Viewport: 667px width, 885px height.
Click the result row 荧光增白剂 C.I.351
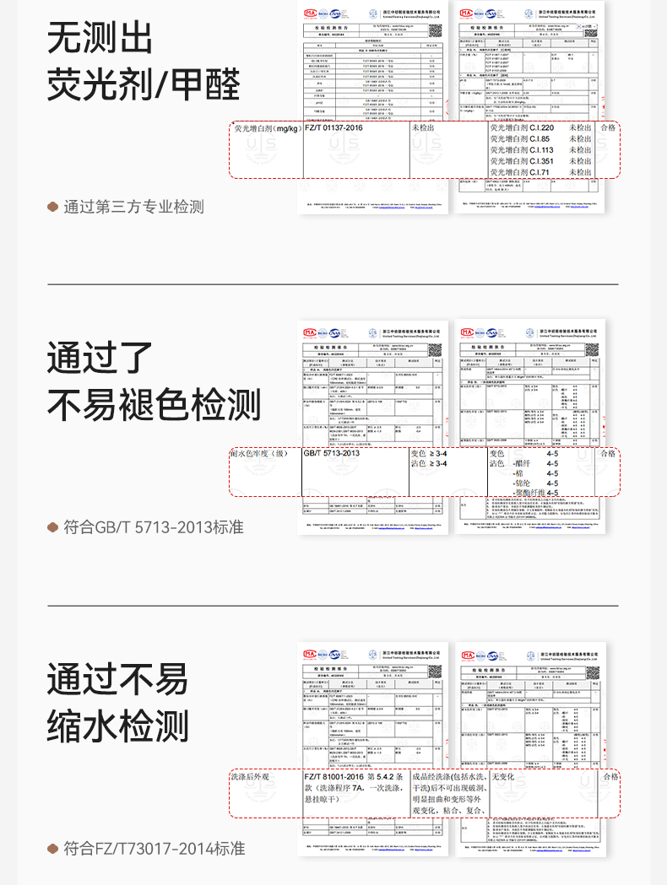click(x=540, y=161)
